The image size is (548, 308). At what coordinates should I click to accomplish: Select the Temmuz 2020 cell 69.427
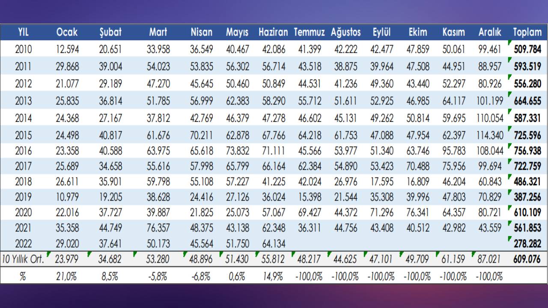pos(308,212)
